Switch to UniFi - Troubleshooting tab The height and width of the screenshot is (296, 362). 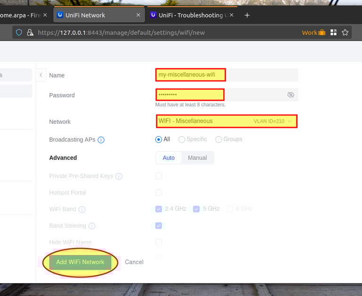click(192, 15)
